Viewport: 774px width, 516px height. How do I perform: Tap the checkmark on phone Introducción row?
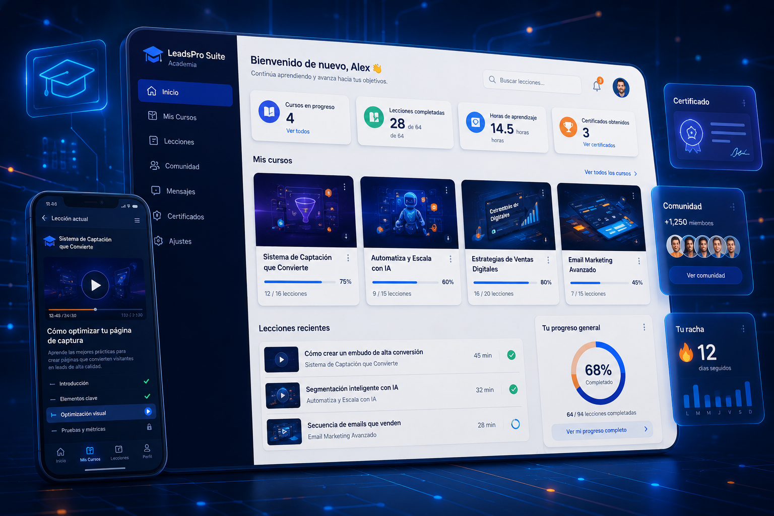click(146, 381)
